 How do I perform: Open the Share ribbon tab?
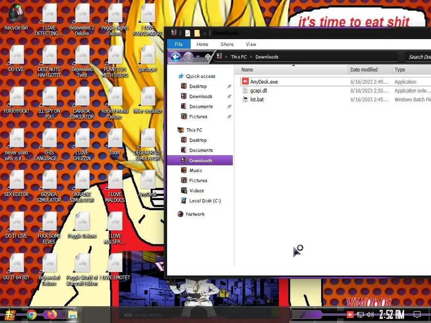click(x=227, y=44)
